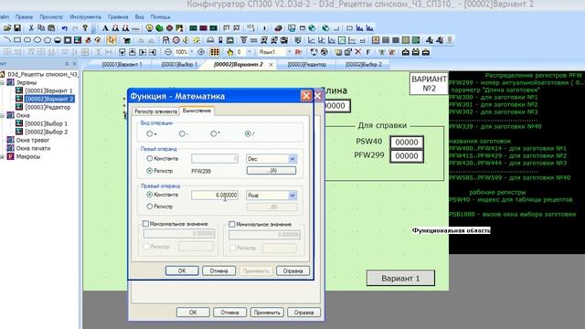Click the save diskette icon
The image size is (585, 329).
pyautogui.click(x=17, y=28)
